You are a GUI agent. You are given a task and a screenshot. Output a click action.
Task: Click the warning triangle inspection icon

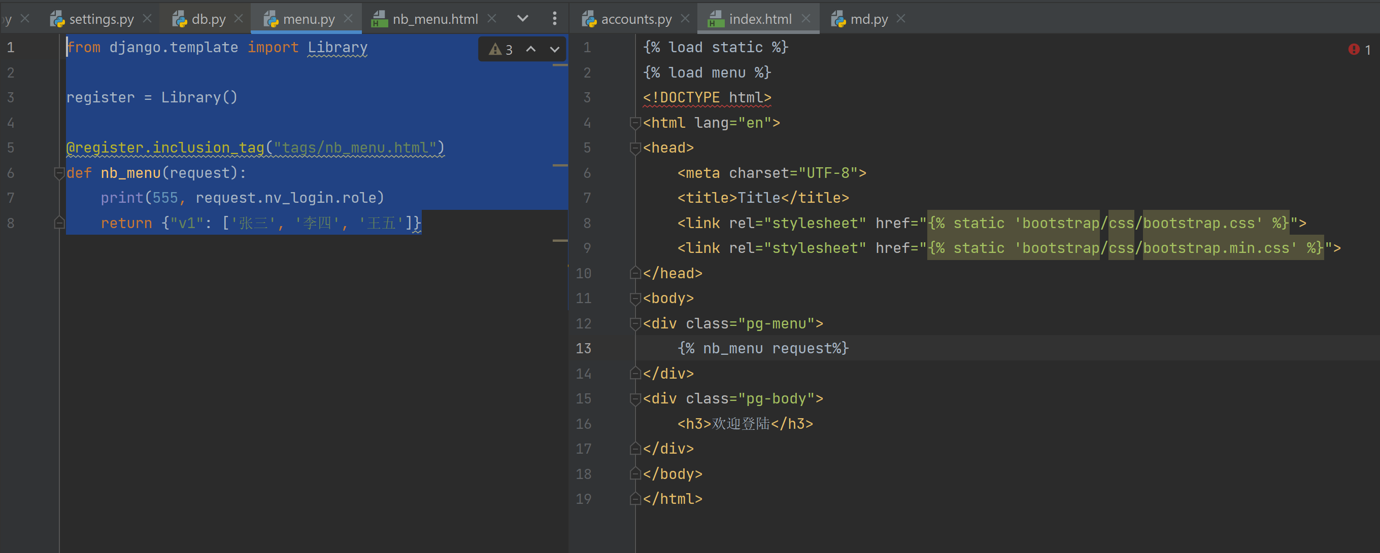pos(495,50)
